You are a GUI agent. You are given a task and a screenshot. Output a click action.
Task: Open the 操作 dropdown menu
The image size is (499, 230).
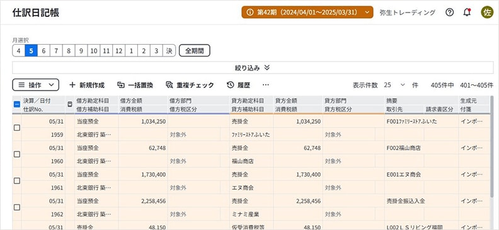point(36,85)
